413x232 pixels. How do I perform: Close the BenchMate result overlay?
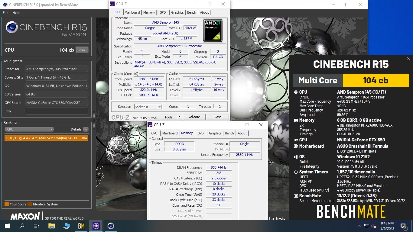click(x=409, y=59)
